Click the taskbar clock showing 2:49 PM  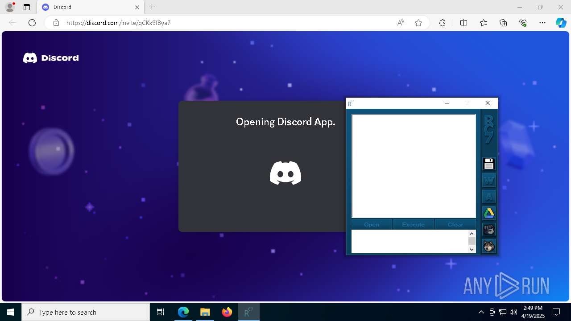533,312
